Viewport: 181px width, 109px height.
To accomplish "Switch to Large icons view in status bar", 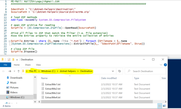I will click(x=164, y=106).
